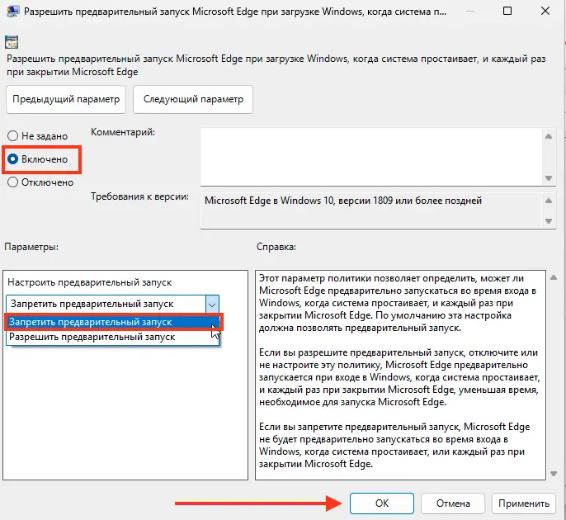Click the 'Справка:' label
The image size is (566, 520).
[276, 247]
